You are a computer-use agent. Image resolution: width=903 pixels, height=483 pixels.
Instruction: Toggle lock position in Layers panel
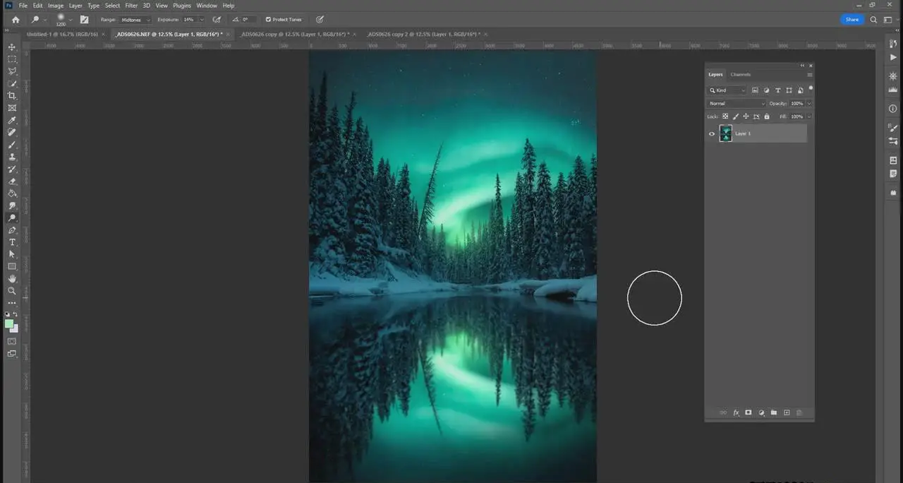coord(746,117)
